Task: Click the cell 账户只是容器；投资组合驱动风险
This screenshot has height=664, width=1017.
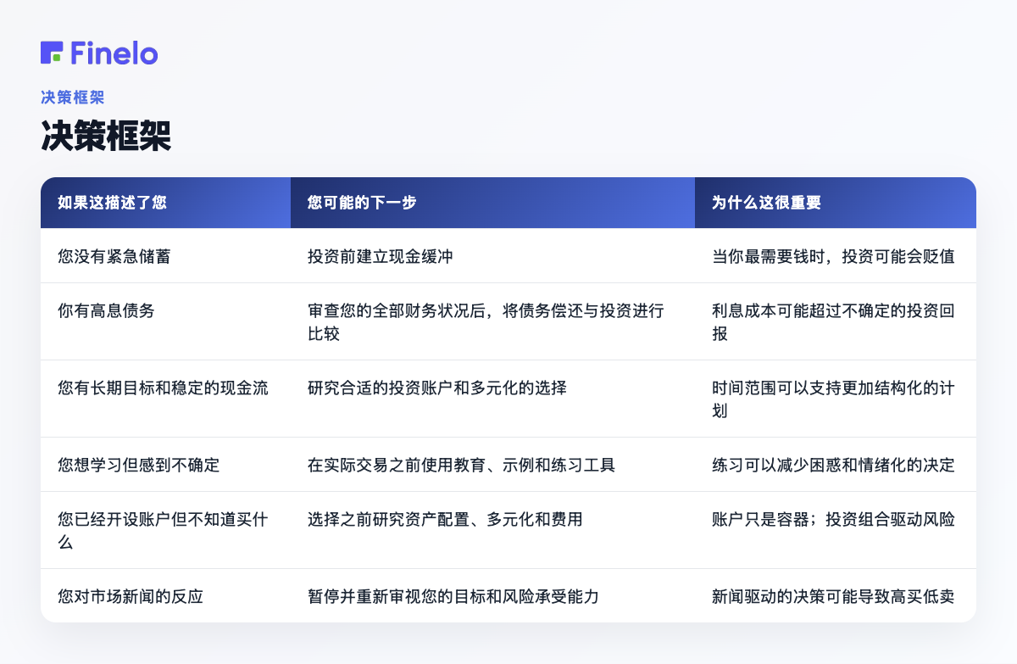Action: pyautogui.click(x=836, y=531)
